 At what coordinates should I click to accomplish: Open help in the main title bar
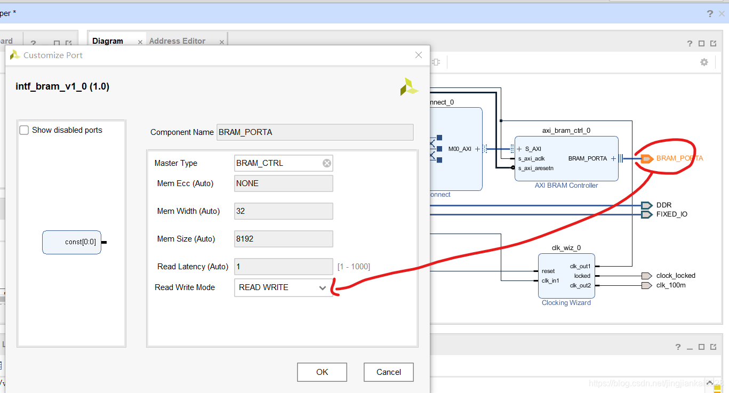[710, 13]
